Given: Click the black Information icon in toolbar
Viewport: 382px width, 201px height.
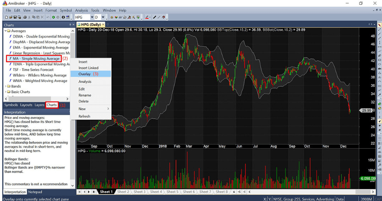Looking at the screenshot, I should click(x=63, y=17).
